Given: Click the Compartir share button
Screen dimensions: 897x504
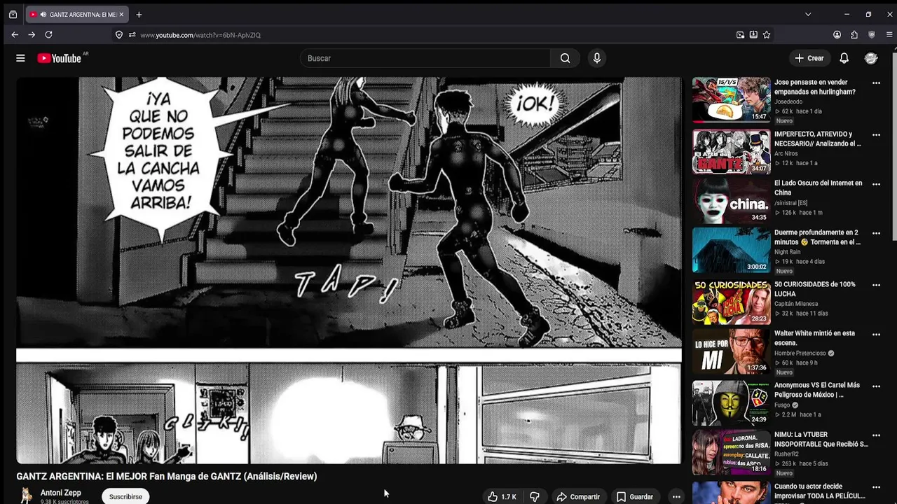Looking at the screenshot, I should click(x=578, y=496).
